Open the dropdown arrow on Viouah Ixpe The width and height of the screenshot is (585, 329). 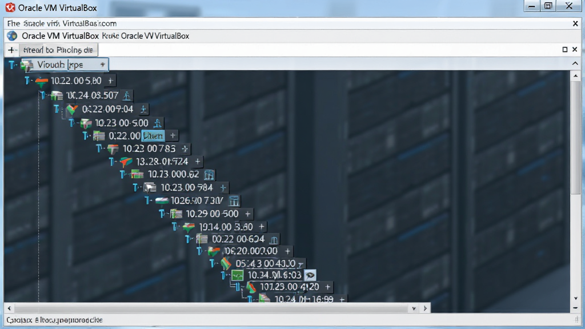point(102,65)
